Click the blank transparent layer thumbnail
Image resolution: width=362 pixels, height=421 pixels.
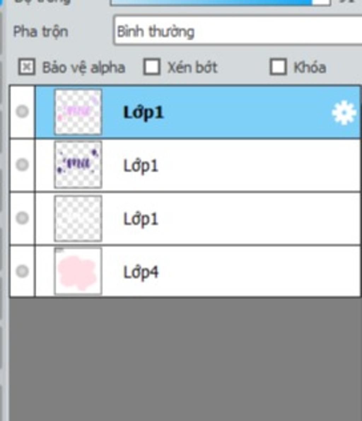click(78, 218)
